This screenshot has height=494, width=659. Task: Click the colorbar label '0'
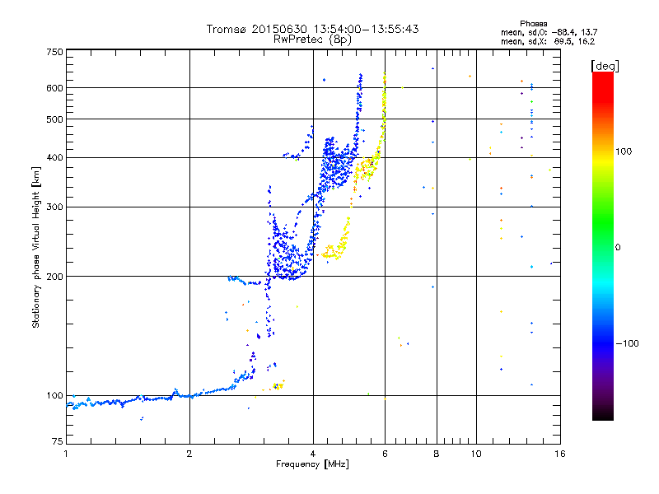618,248
